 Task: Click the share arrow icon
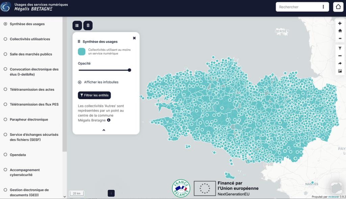point(340,63)
